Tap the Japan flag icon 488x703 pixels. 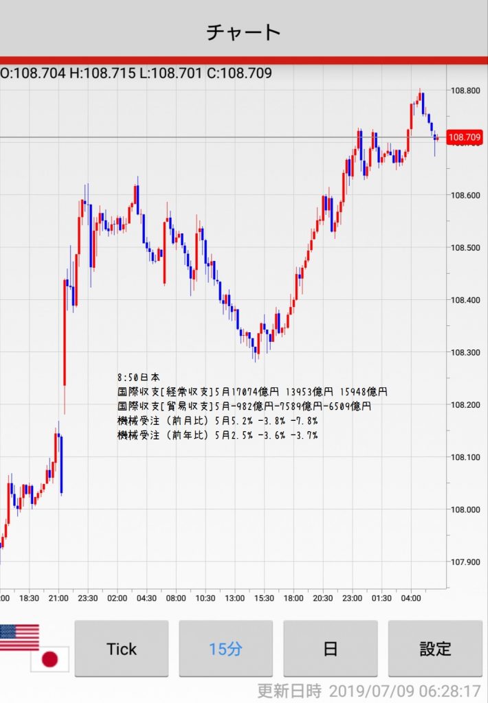49,659
